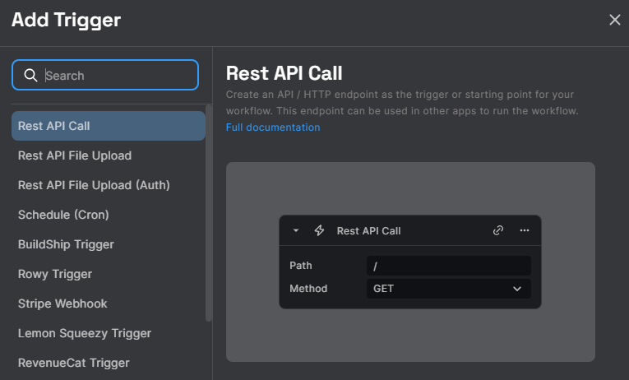Pick Lemon Squeezy Trigger
The image size is (629, 380).
(x=109, y=333)
